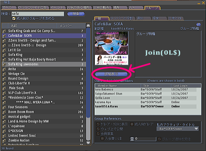Open the 人気のある場所 tab
Image resolution: width=206 pixels, height=151 pixels.
[79, 8]
